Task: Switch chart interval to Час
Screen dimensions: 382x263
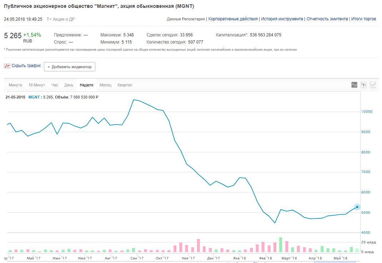Action: pyautogui.click(x=55, y=85)
